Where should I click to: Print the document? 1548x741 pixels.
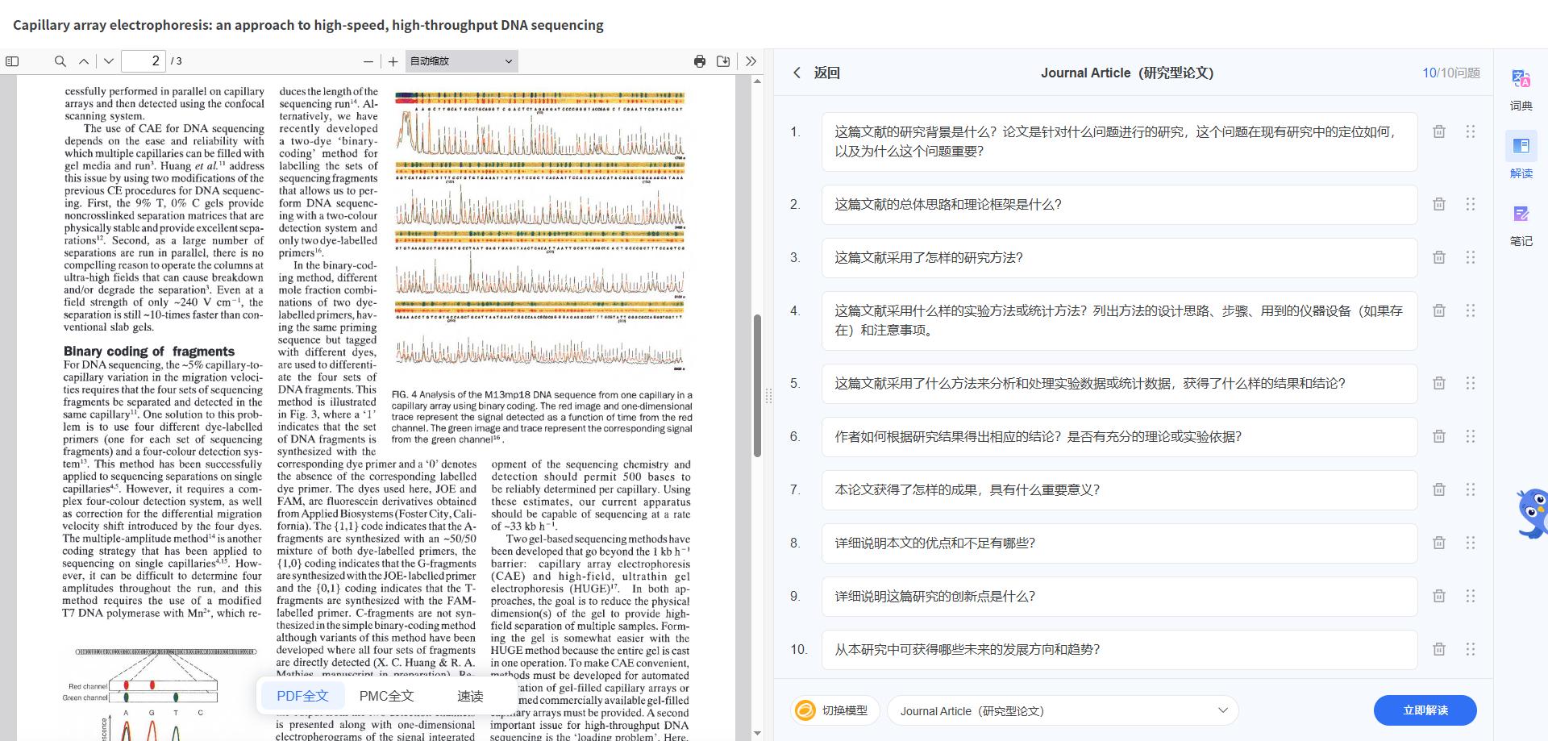click(x=699, y=60)
